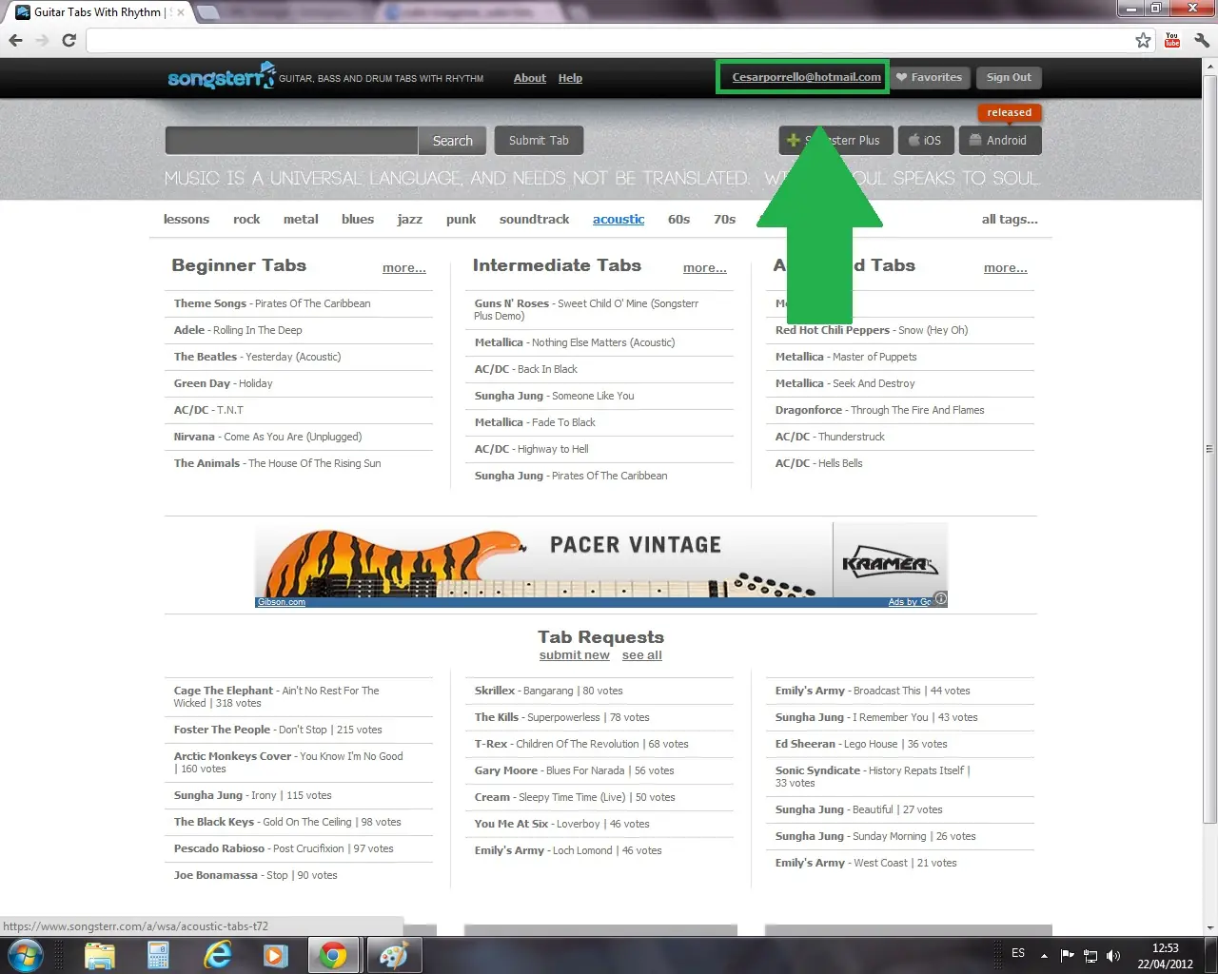Click the network tray icon
Screen dimensions: 1218x974
(1090, 955)
